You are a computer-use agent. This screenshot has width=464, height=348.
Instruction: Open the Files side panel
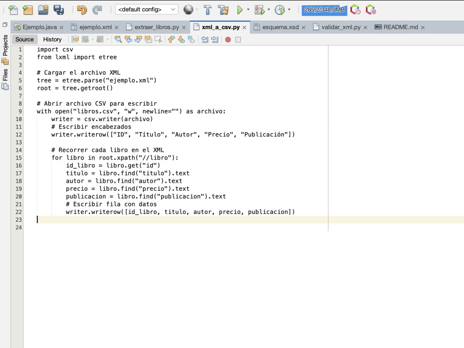pyautogui.click(x=5, y=79)
